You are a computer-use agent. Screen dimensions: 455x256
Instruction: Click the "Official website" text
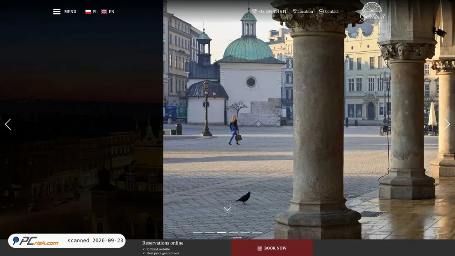(x=158, y=249)
